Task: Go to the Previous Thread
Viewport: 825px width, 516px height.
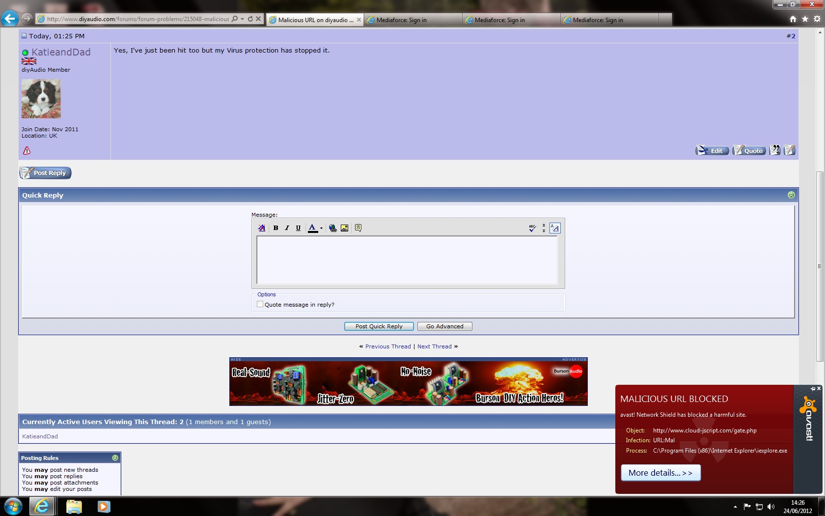Action: coord(388,346)
